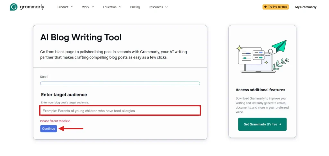Click the Get Grammarly It's free button
329x156 pixels.
[x=262, y=124]
